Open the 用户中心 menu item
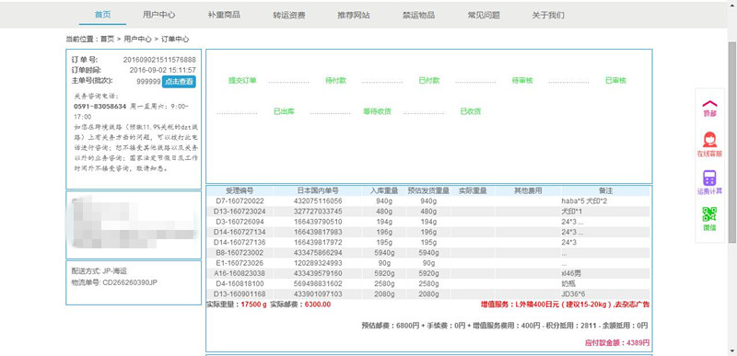737x356 pixels. coord(159,15)
